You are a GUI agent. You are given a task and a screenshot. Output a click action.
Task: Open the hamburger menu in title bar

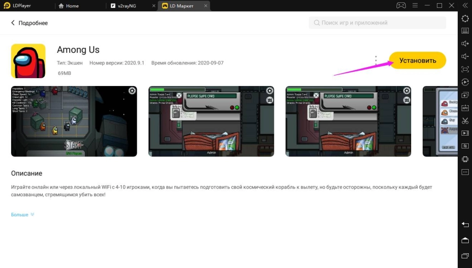tap(414, 6)
